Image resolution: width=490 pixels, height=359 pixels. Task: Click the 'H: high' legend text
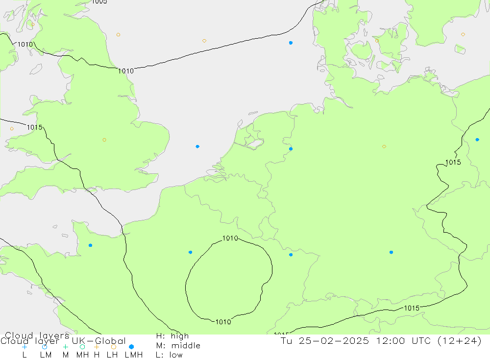tap(172, 336)
